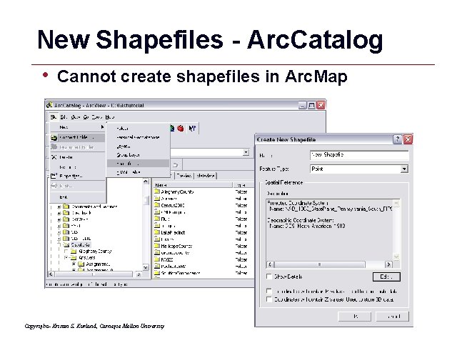Check the Show Details checkbox
The width and height of the screenshot is (457, 343).
pyautogui.click(x=269, y=277)
